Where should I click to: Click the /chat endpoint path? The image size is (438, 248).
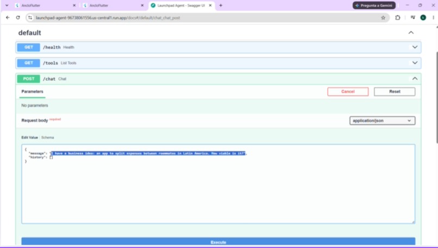[x=49, y=79]
